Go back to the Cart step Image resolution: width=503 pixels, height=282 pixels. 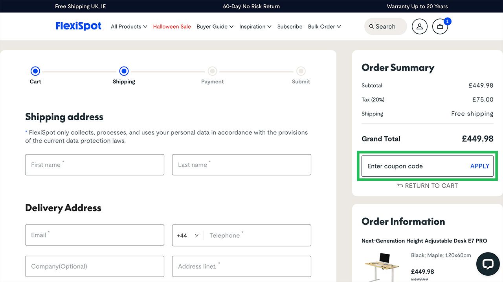tap(35, 71)
